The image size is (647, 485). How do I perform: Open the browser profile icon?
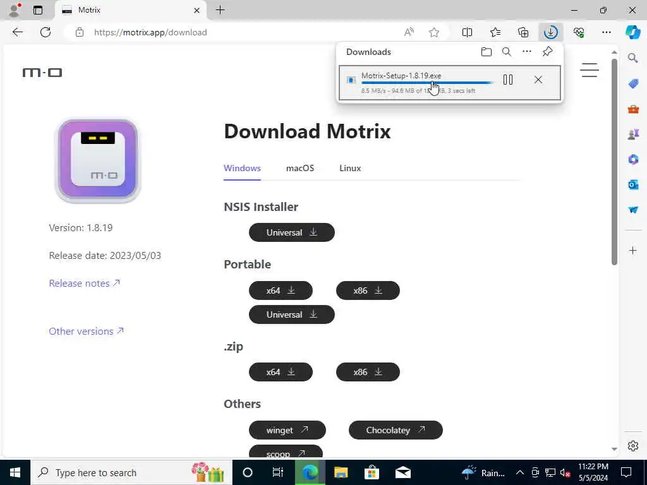point(15,10)
